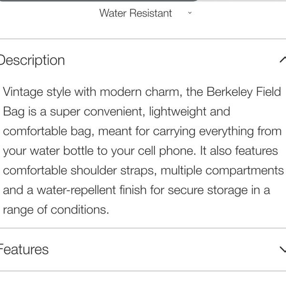
Task: Click the words 'multiple compartments' in the text
Action: click(x=222, y=171)
